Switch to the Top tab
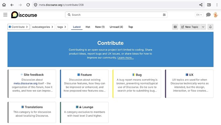This screenshot has width=221, height=125. click(130, 27)
